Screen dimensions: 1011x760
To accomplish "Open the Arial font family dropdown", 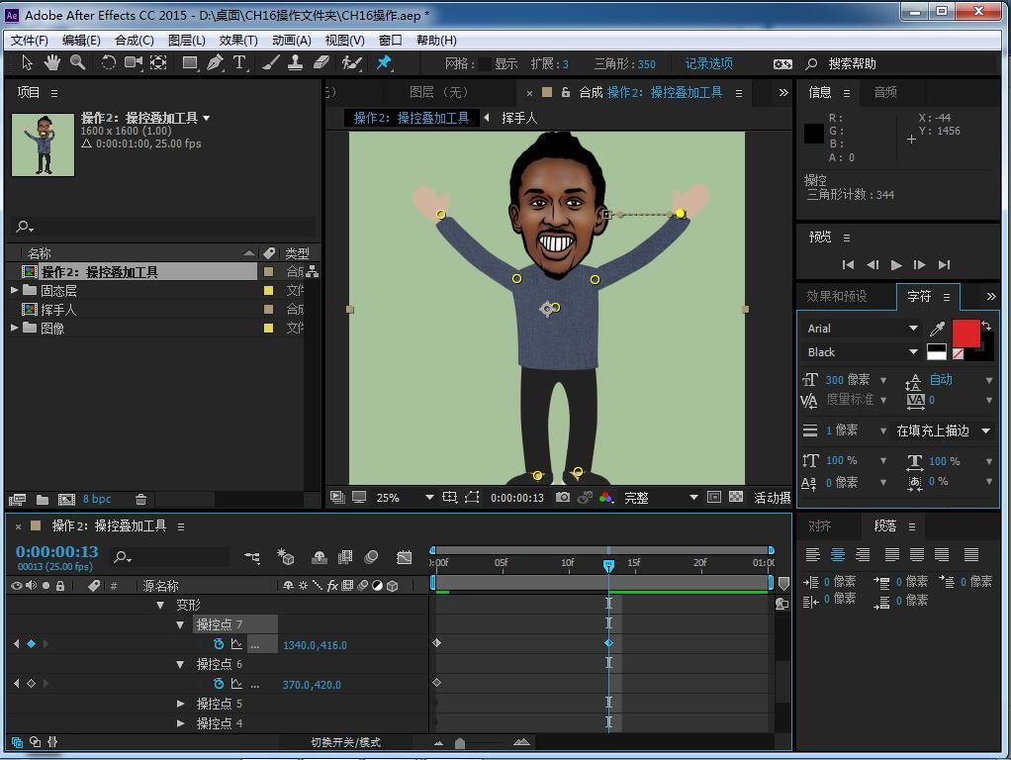I will tap(912, 329).
